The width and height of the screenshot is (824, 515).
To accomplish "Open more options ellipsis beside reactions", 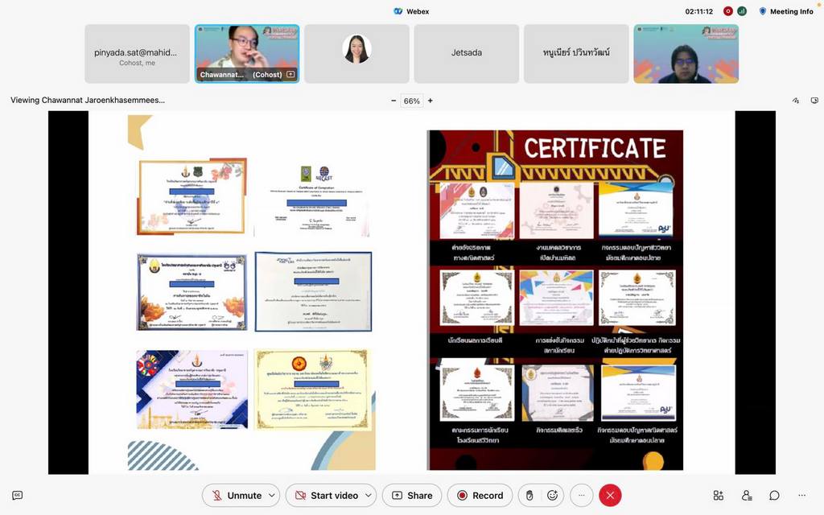I will coord(582,496).
